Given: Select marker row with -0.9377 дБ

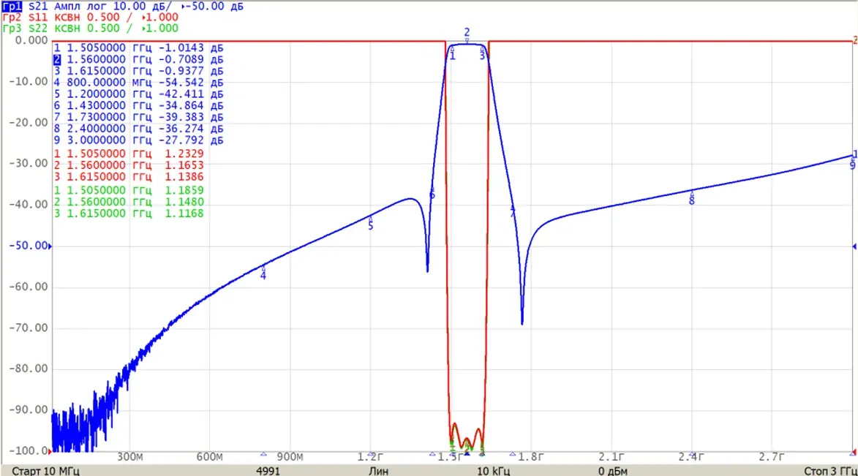Looking at the screenshot, I should point(138,71).
